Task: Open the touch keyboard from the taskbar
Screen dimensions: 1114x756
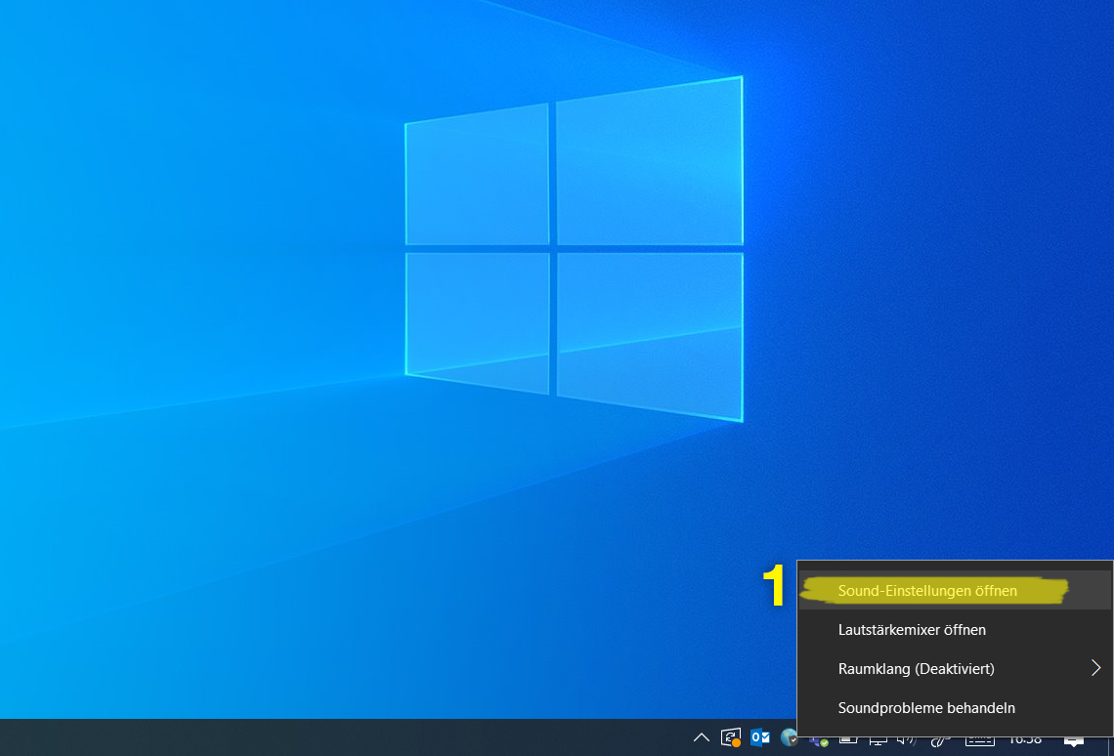Action: (x=980, y=740)
